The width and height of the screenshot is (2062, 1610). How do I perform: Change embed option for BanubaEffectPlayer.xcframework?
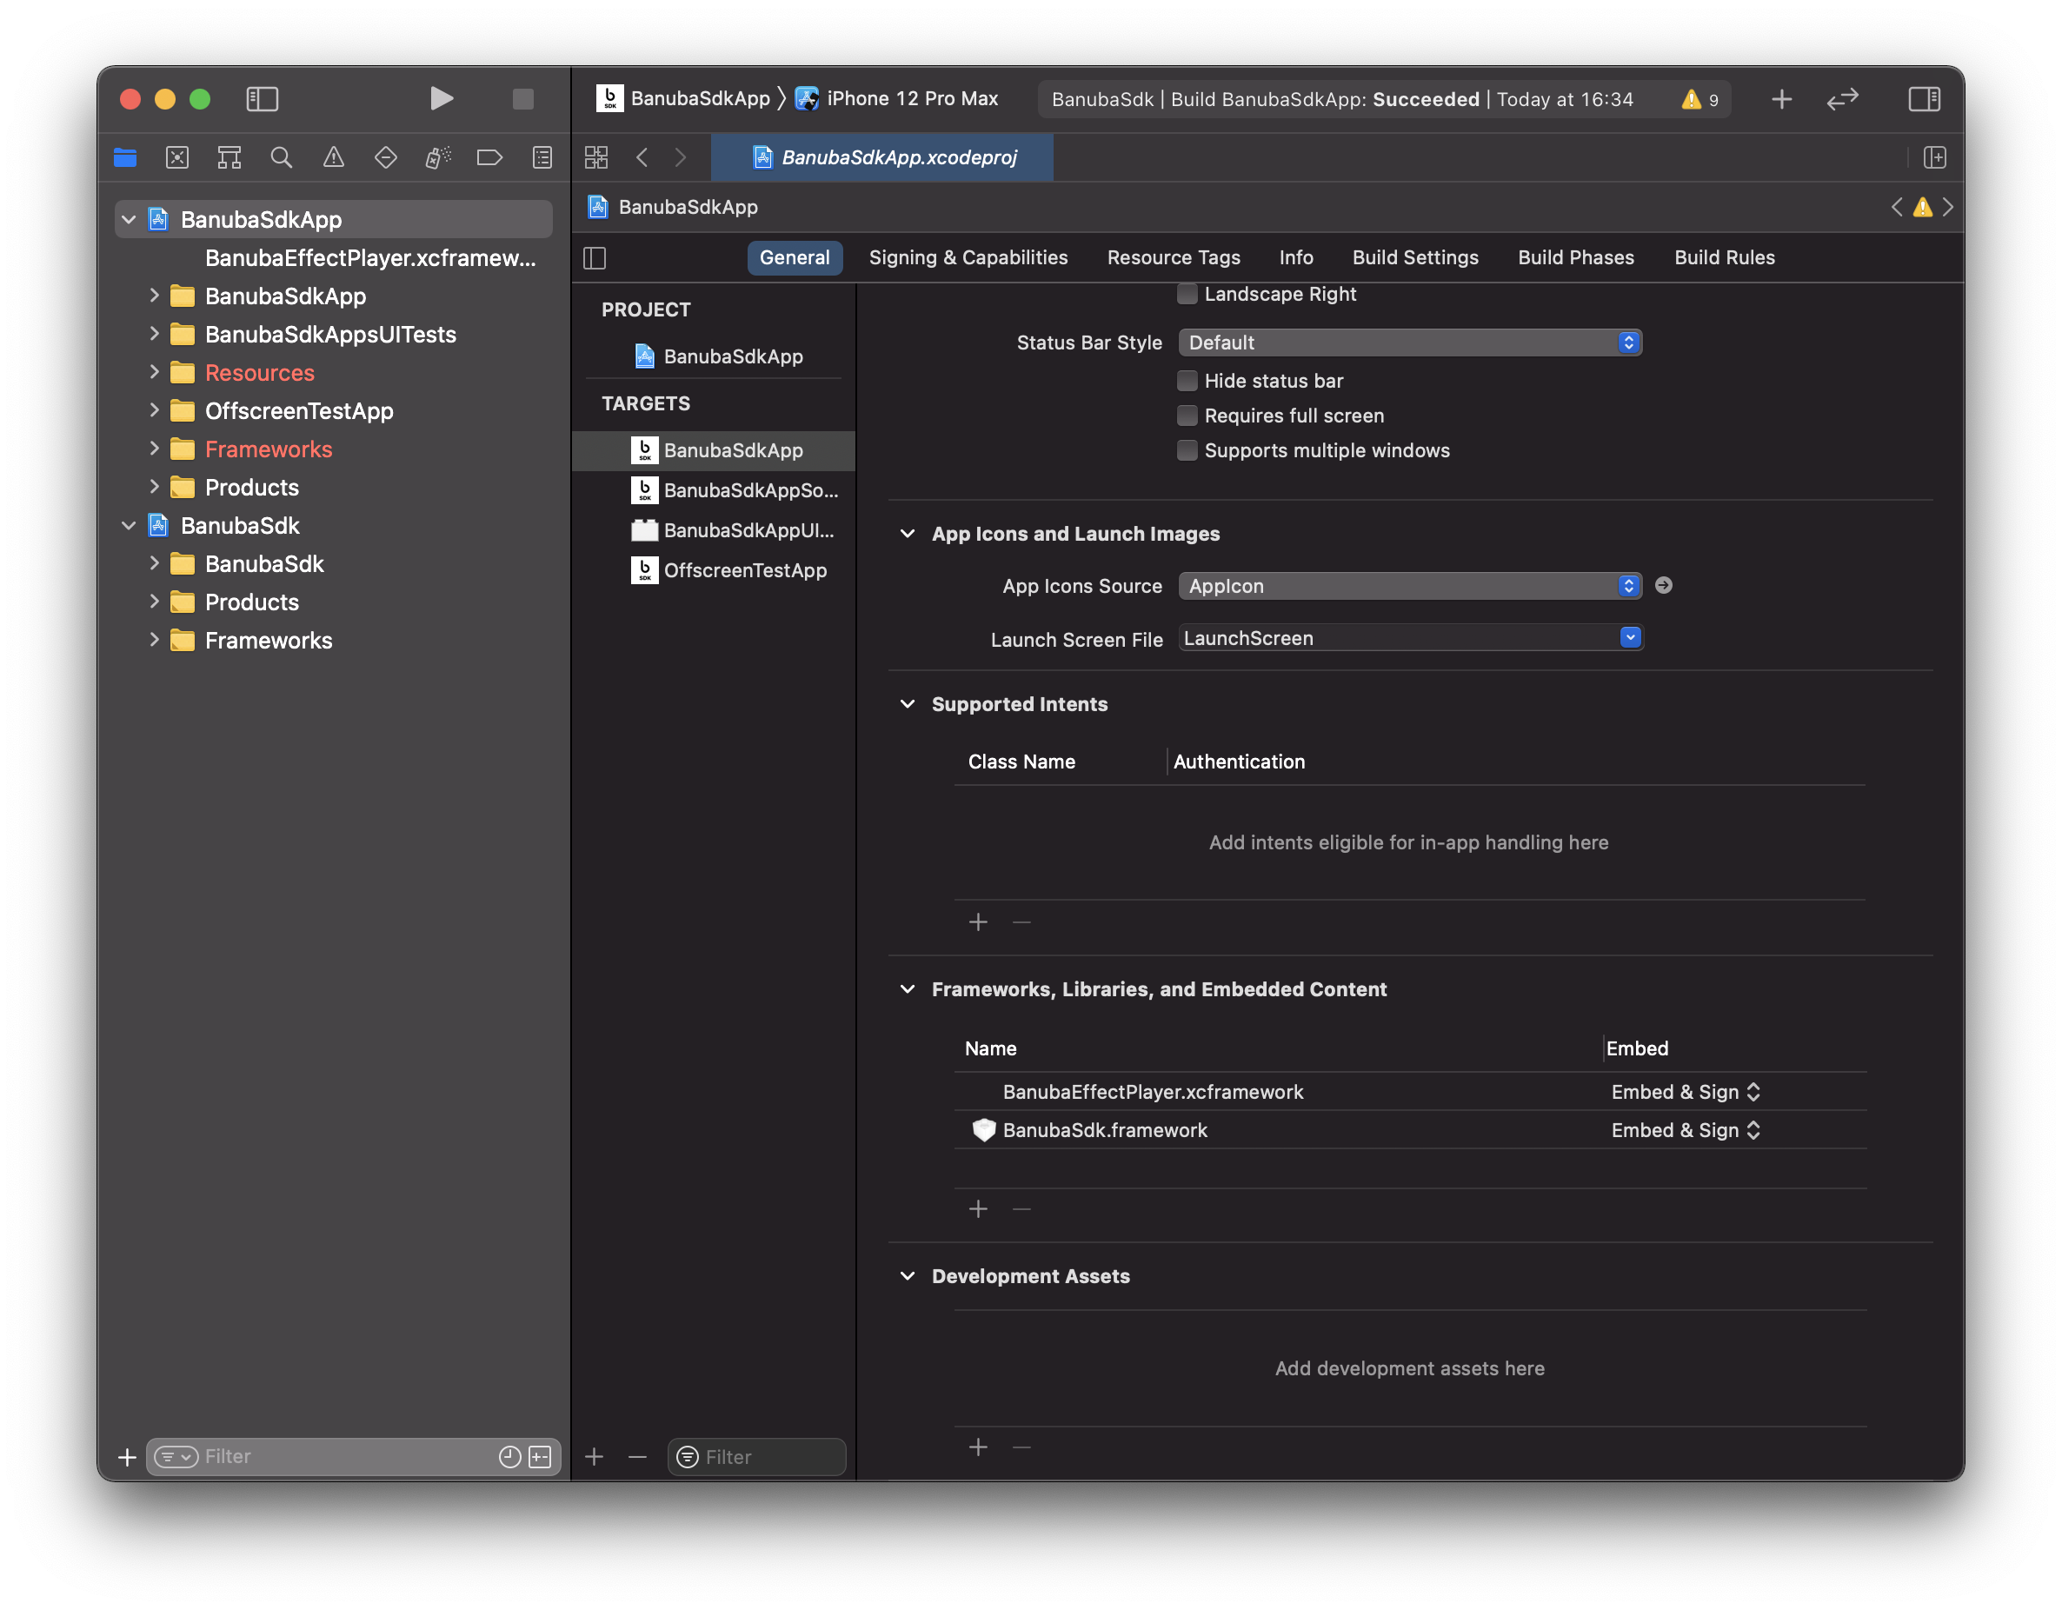1686,1092
